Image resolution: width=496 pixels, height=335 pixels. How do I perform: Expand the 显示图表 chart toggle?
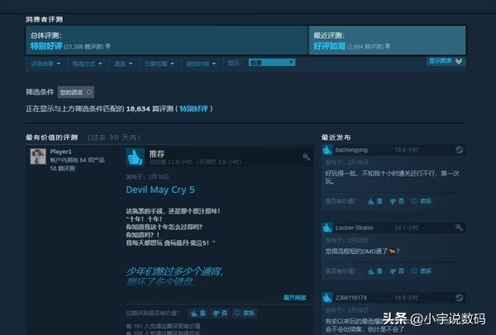pos(446,61)
